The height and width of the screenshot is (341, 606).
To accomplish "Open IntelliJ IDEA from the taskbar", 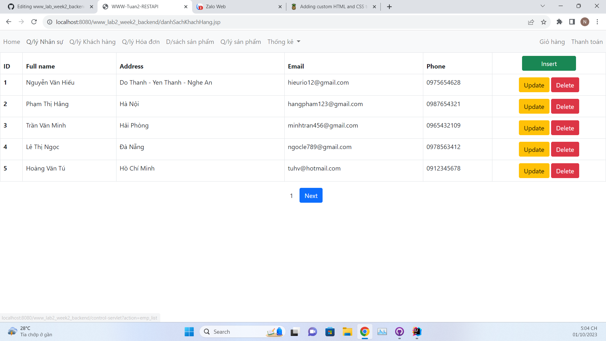I will (416, 332).
